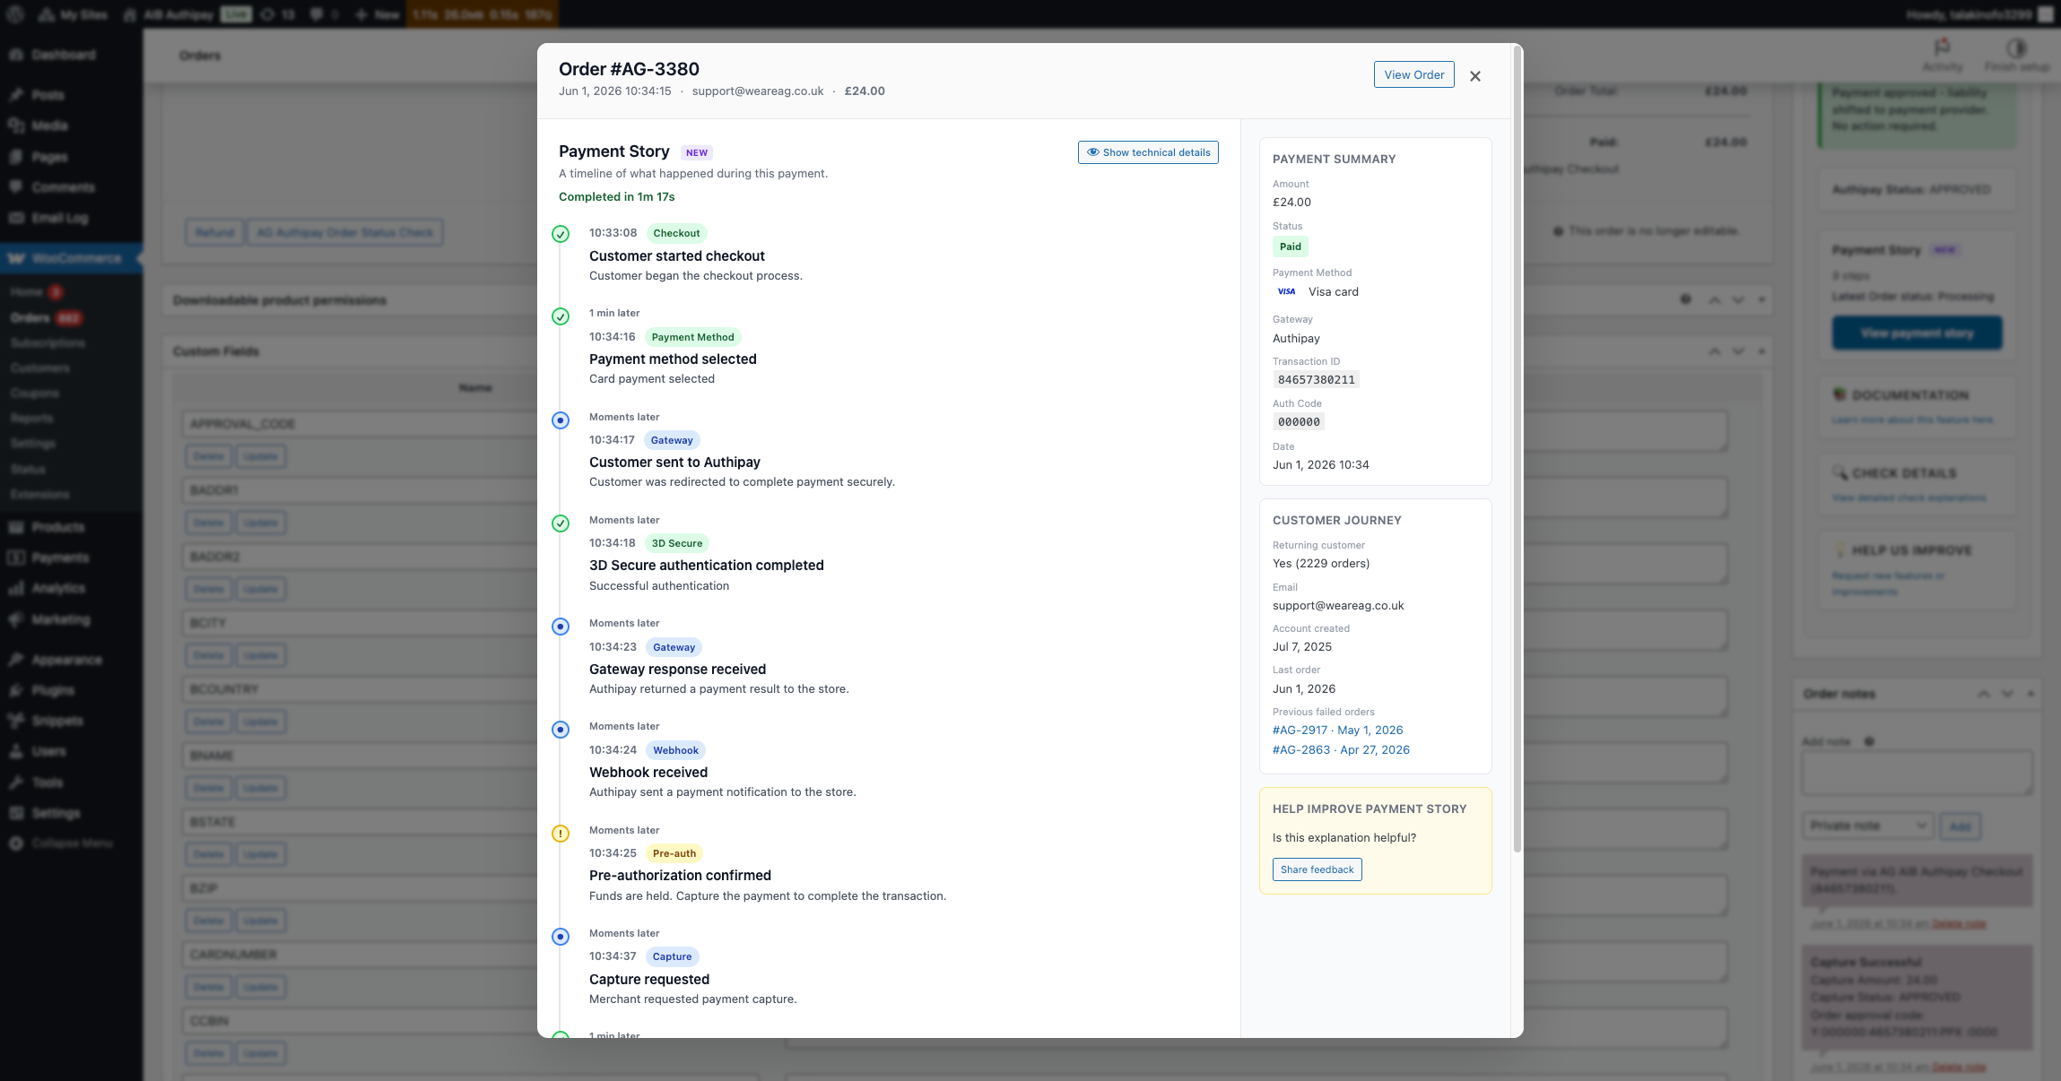Open previous failed order #AG-2917

point(1338,731)
